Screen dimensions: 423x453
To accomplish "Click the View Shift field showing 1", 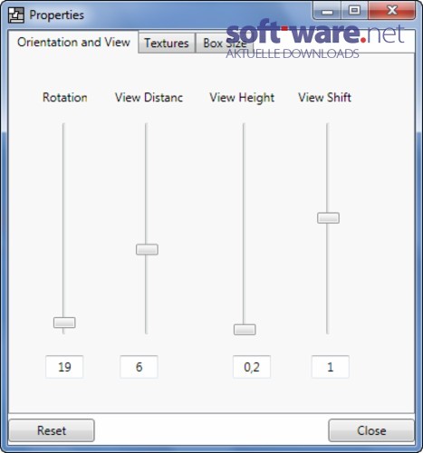I will click(331, 367).
